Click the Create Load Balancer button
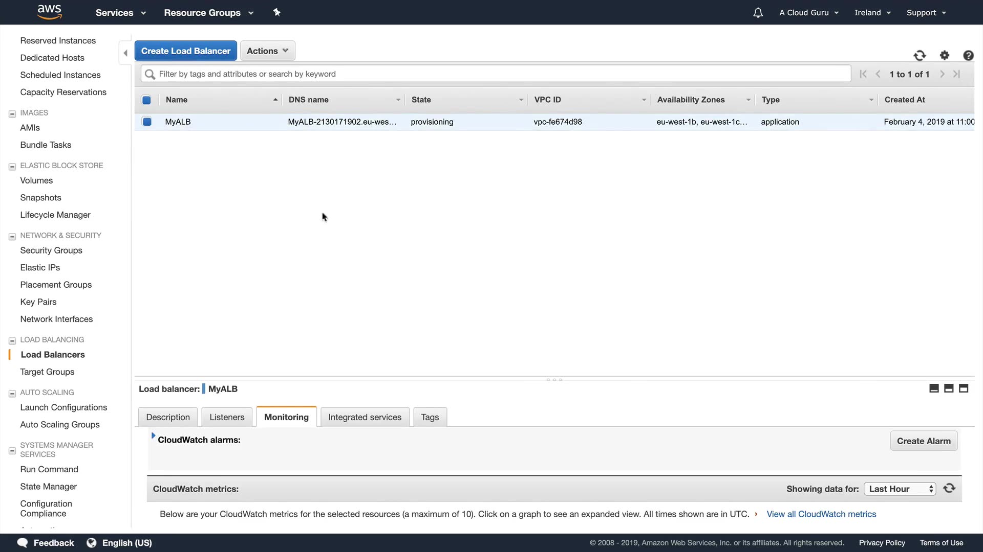 click(x=185, y=51)
